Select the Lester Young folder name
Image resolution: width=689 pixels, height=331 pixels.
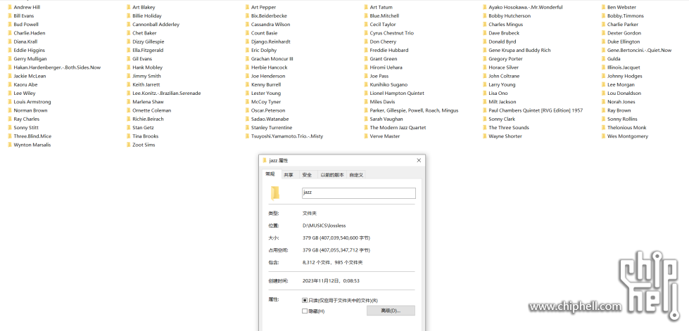pyautogui.click(x=266, y=93)
